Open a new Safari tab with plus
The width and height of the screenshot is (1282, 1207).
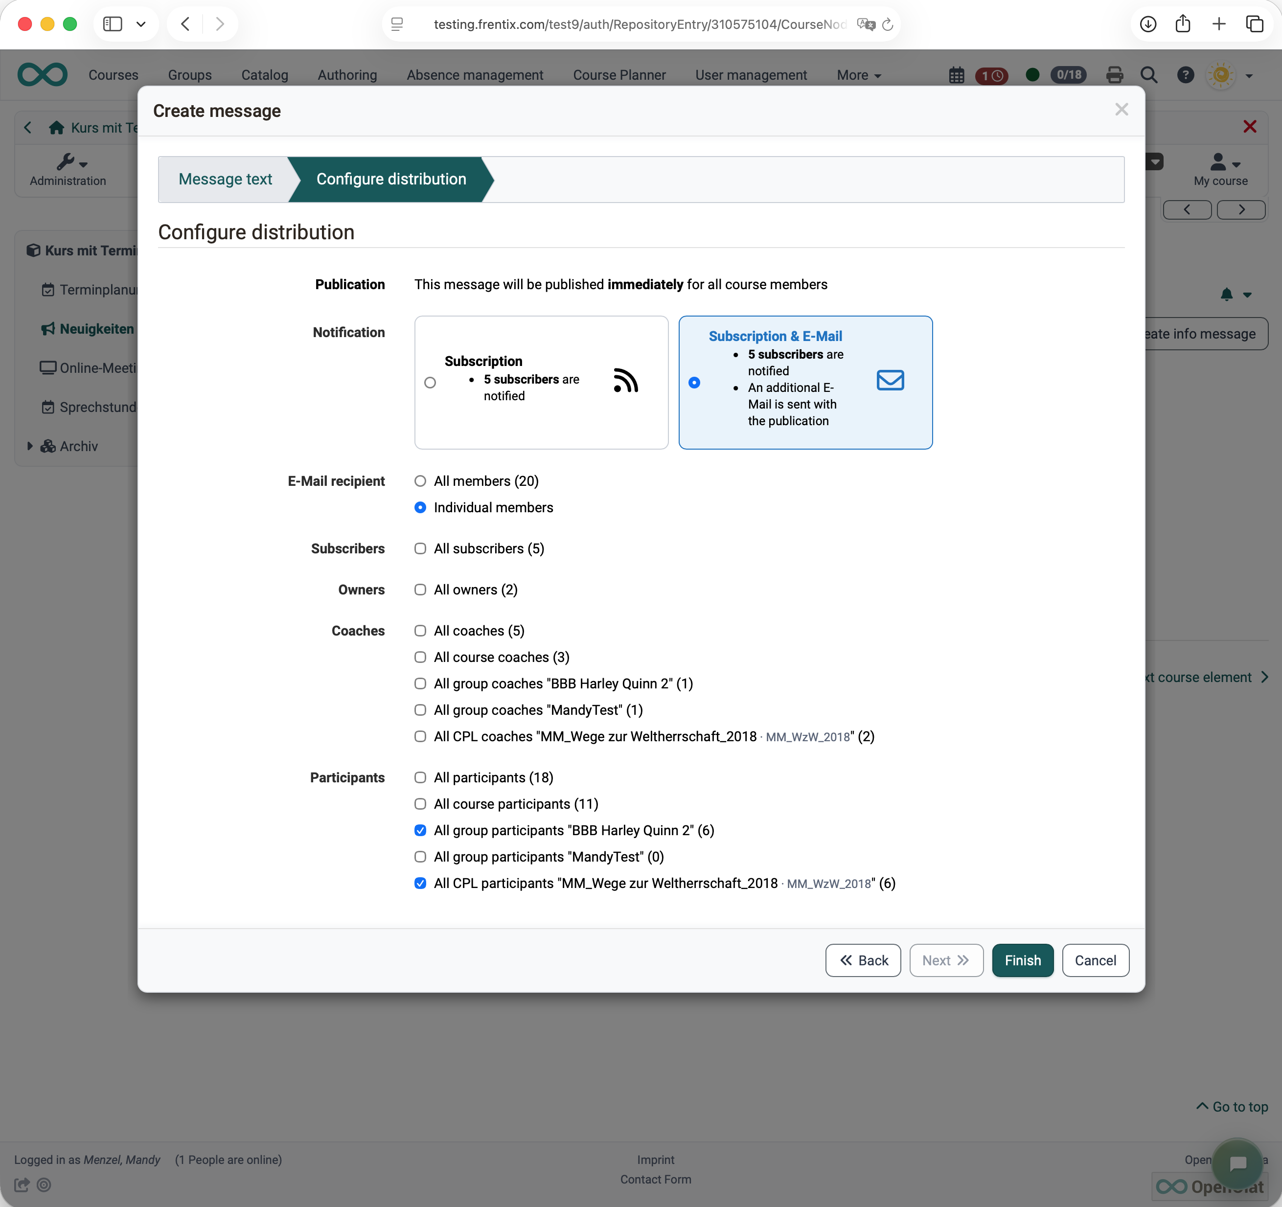pyautogui.click(x=1219, y=24)
